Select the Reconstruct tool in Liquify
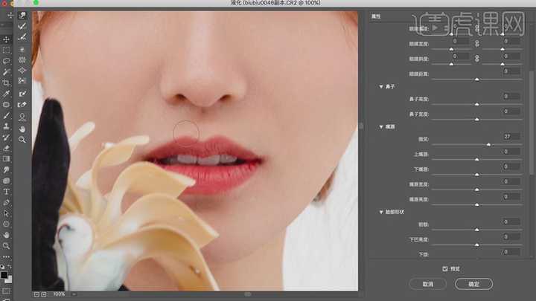 [x=22, y=26]
